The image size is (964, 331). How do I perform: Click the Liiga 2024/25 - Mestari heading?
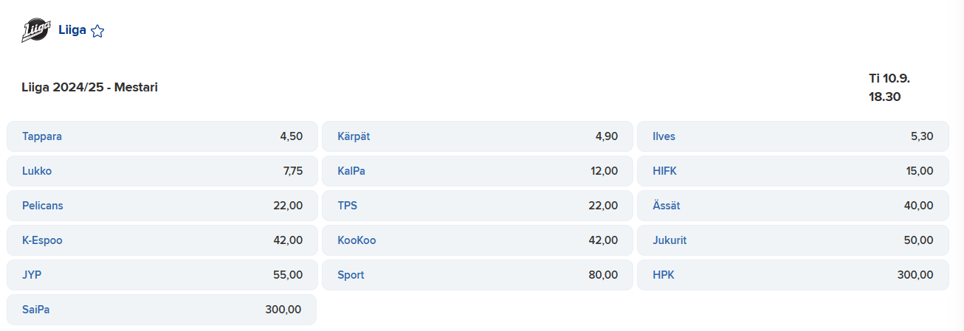[x=90, y=87]
